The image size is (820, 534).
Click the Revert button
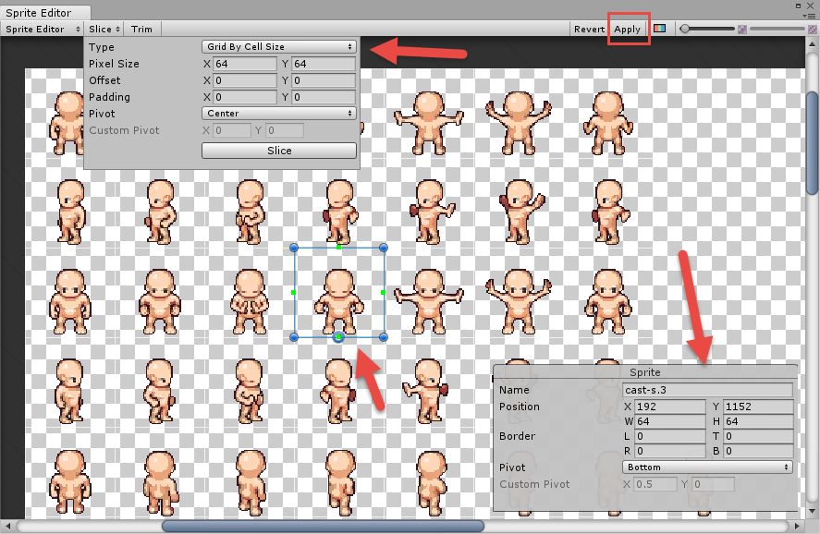590,29
